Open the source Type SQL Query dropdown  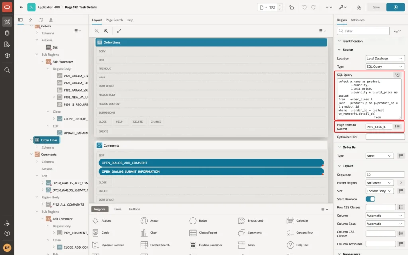tap(385, 67)
